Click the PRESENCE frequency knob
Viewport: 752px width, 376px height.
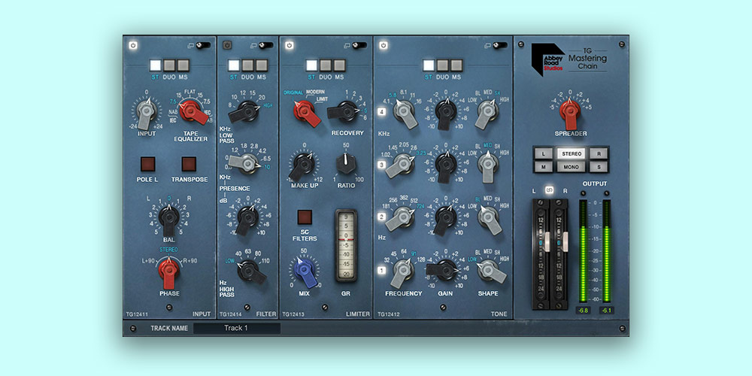pos(247,163)
